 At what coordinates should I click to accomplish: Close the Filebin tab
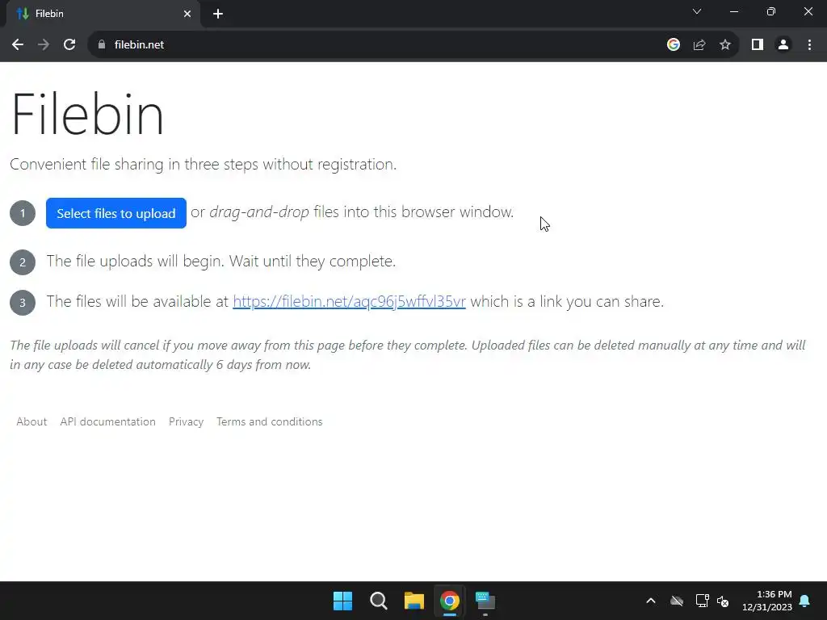coord(187,14)
